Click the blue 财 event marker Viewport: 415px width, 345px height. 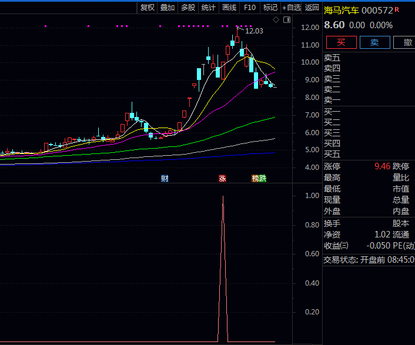pos(165,178)
